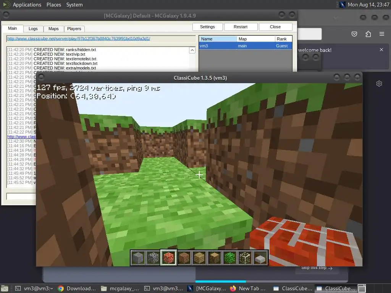The width and height of the screenshot is (391, 293).
Task: Switch to New Tab Firefox in taskbar
Action: 248,288
